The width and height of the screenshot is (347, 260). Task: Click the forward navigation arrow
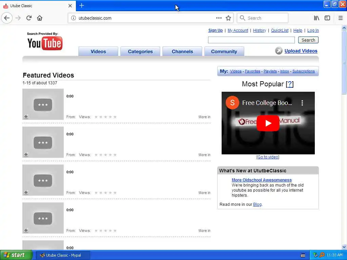18,18
